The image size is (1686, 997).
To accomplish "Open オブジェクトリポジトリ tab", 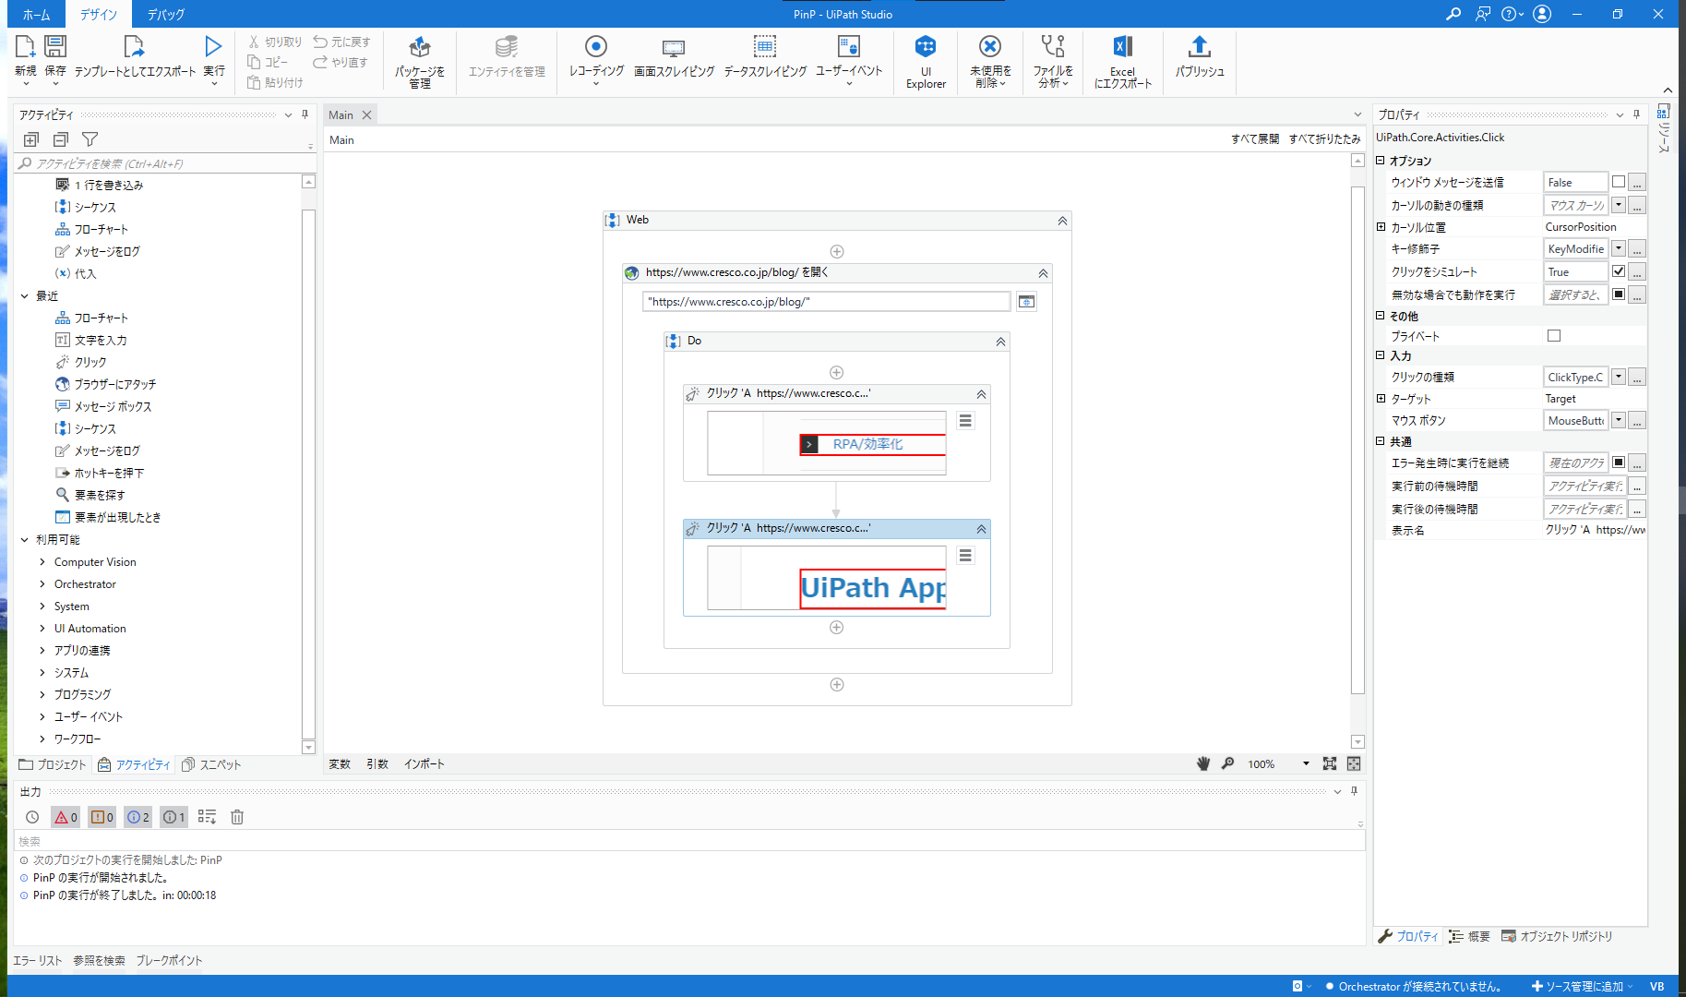I will click(1557, 936).
